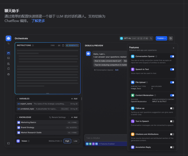Click the Conversation Opener feature icon
Screen dimensions: 188x156
click(133, 56)
